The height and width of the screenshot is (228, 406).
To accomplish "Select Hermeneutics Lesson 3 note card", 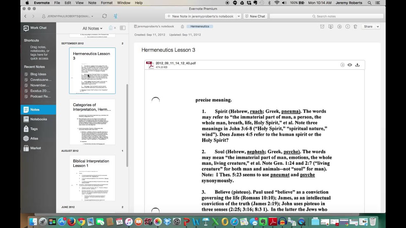I will (x=92, y=71).
